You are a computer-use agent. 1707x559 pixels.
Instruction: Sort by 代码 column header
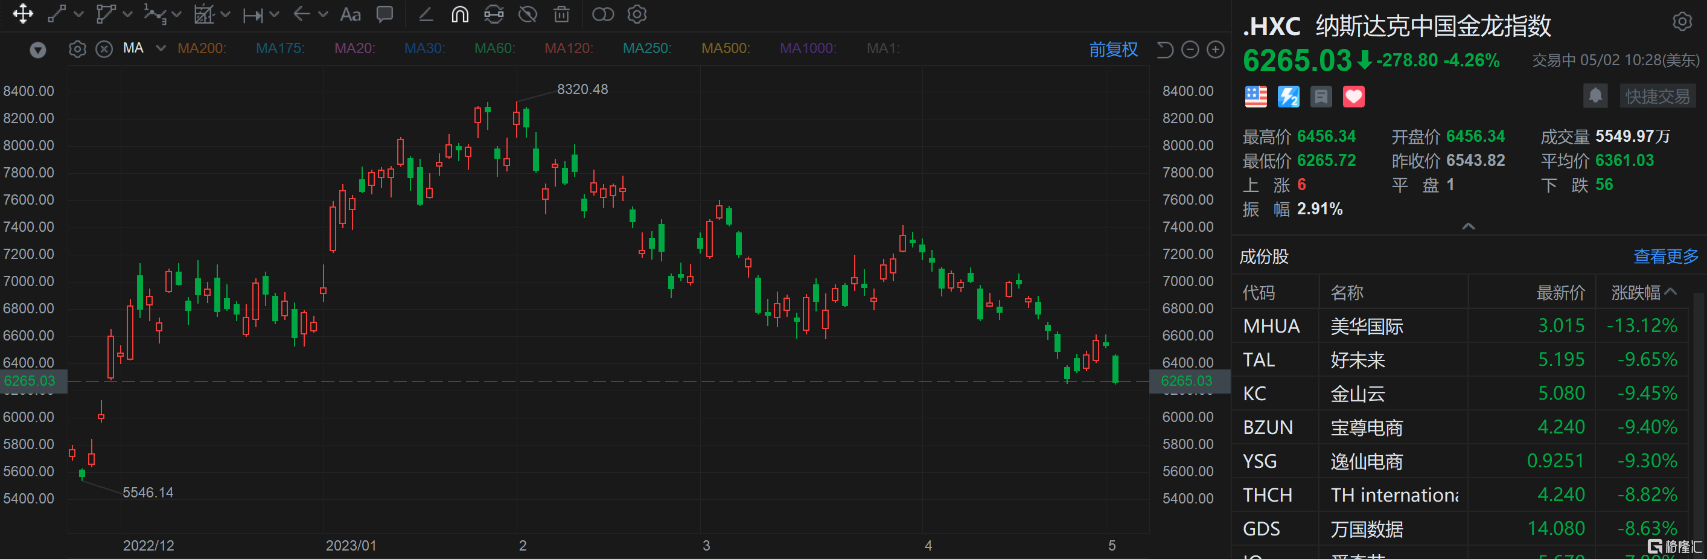pyautogui.click(x=1259, y=292)
